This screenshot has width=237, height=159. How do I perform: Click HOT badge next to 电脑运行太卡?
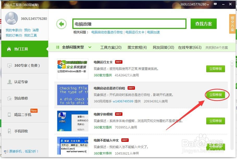coord(119,62)
